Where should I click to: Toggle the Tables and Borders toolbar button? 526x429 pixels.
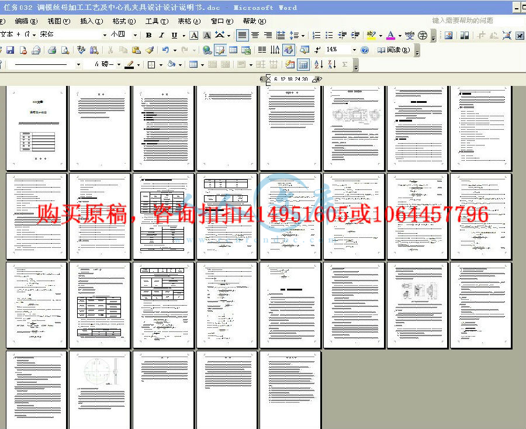[x=220, y=50]
